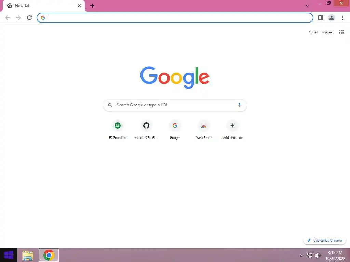Start voice search with the microphone
The image size is (350, 262).
(240, 105)
